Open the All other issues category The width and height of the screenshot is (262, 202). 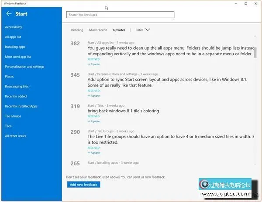pyautogui.click(x=16, y=136)
